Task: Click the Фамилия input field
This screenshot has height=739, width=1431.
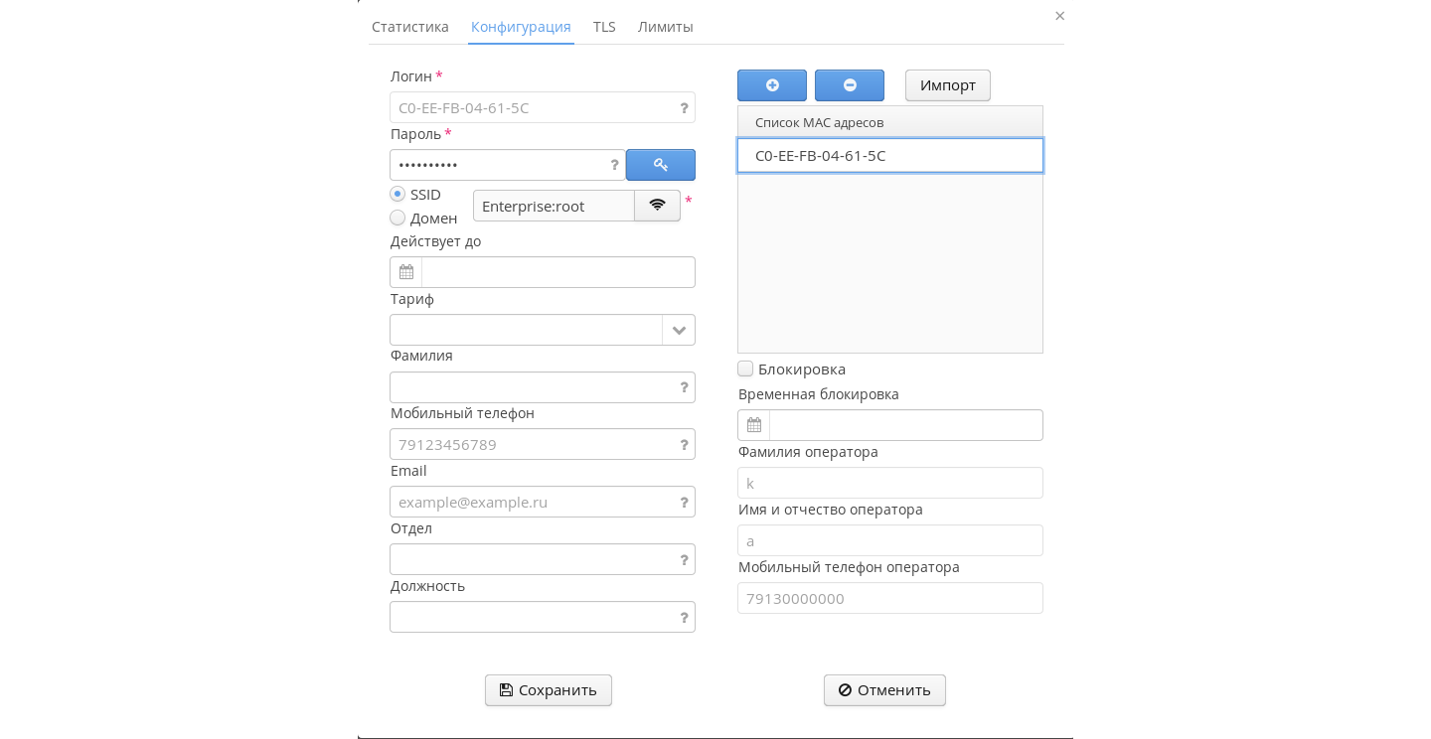Action: 532,387
